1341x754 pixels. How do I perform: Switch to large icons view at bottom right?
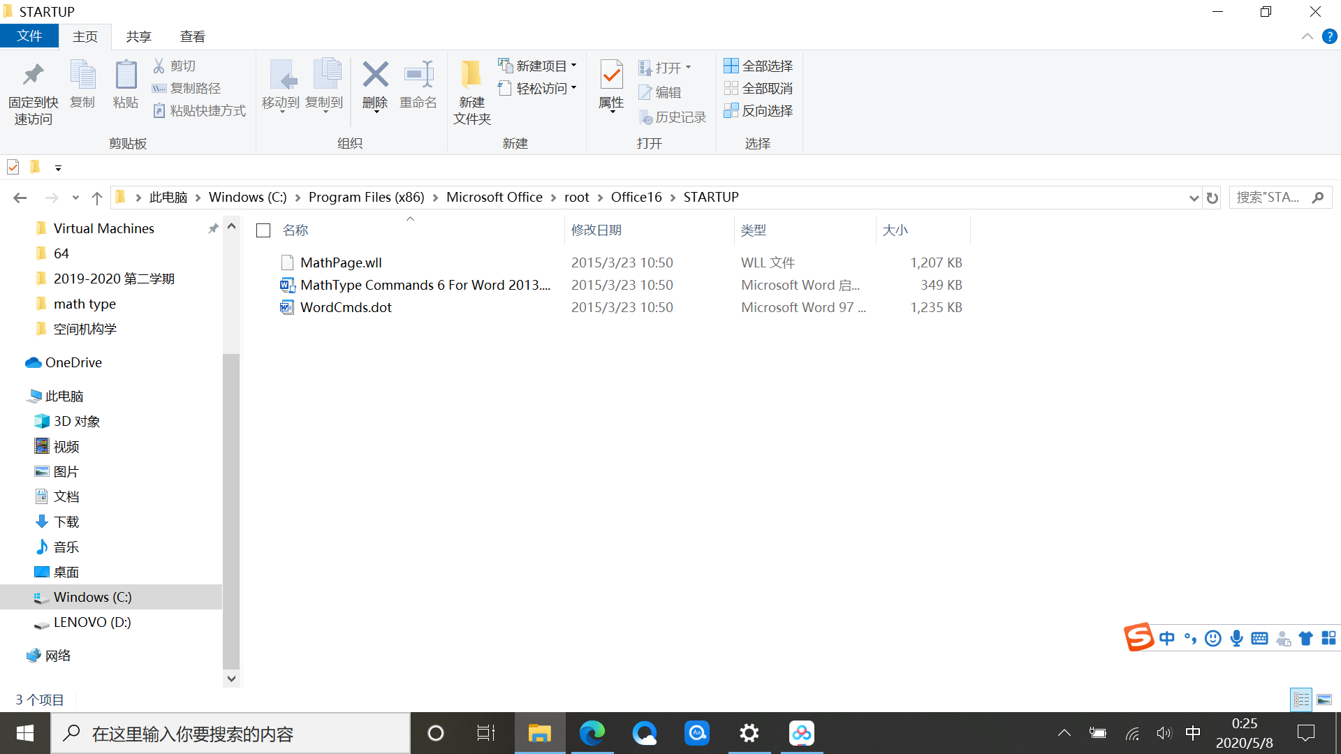[x=1324, y=700]
